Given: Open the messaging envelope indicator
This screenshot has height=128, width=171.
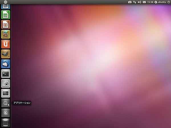Looking at the screenshot, I should coord(144,2).
